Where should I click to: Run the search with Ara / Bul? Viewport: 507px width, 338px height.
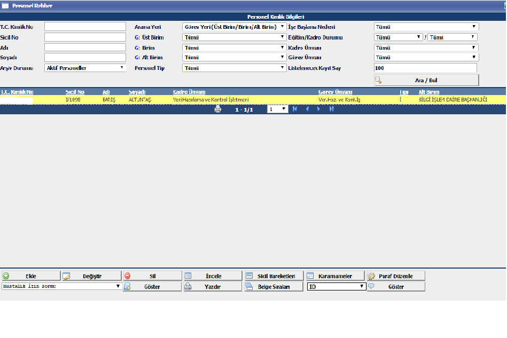pyautogui.click(x=426, y=80)
